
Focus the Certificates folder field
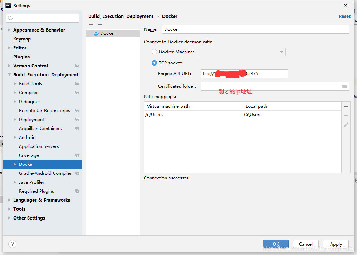[x=275, y=86]
